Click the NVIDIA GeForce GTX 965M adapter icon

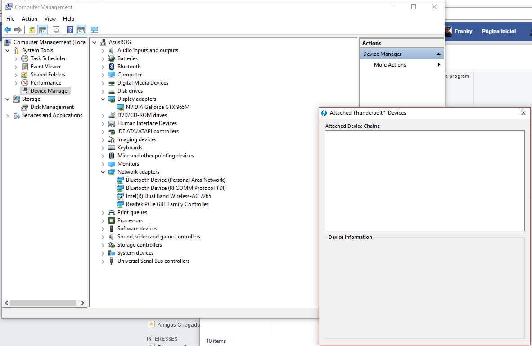tap(120, 107)
